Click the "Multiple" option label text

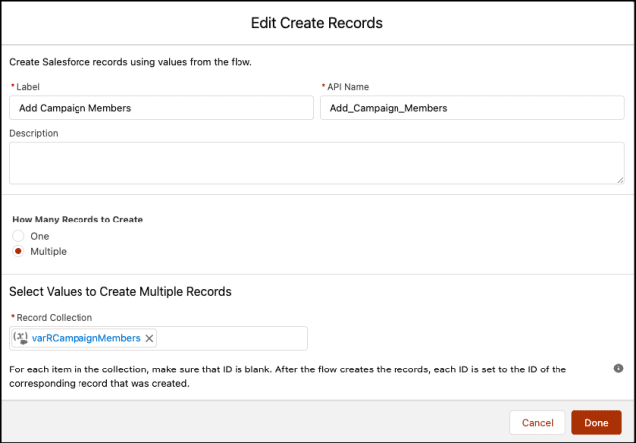(x=49, y=251)
